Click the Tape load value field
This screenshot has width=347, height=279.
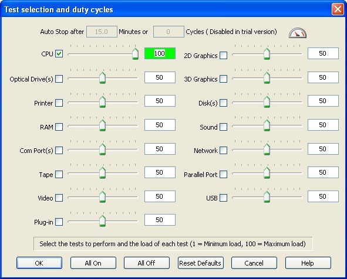tap(160, 172)
